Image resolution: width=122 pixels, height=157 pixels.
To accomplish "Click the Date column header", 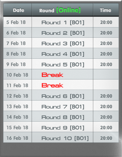I will pos(19,10).
